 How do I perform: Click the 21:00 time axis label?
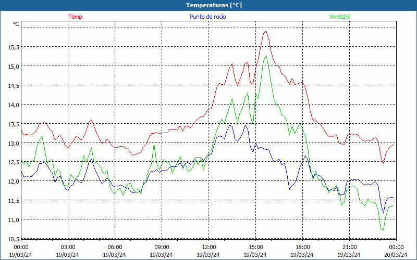[349, 248]
